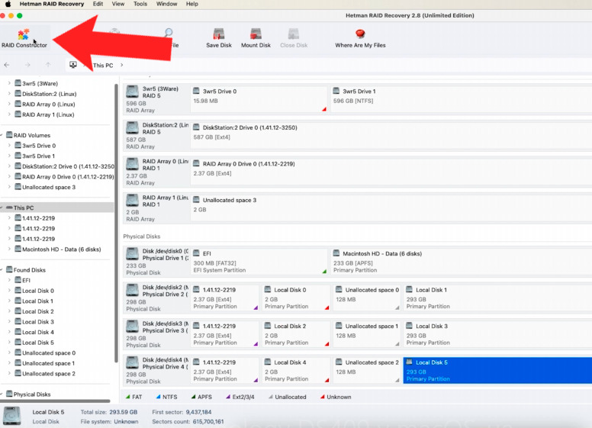Select Local Disk 2 2 GB partition card
The height and width of the screenshot is (428, 592).
[x=296, y=334]
